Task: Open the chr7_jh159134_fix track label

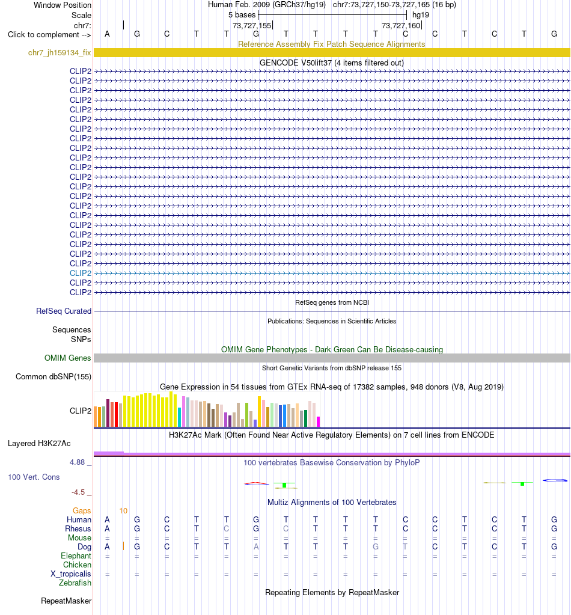Action: pos(60,52)
